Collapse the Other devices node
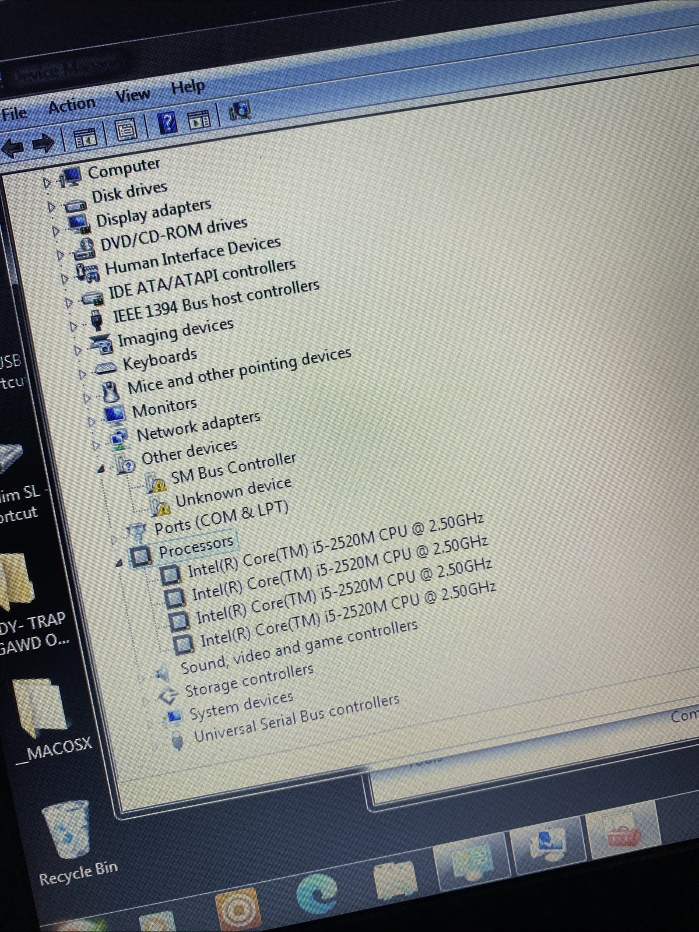 click(x=101, y=469)
